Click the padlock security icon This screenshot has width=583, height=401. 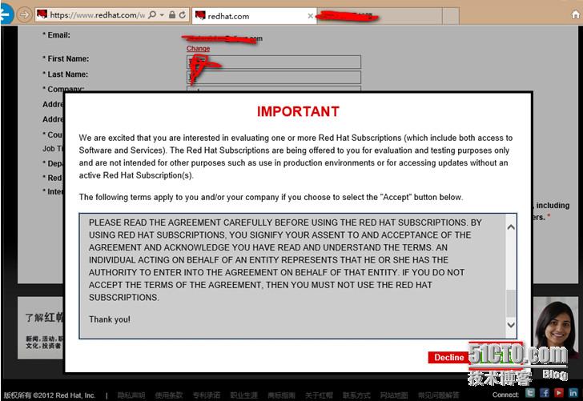[x=171, y=15]
